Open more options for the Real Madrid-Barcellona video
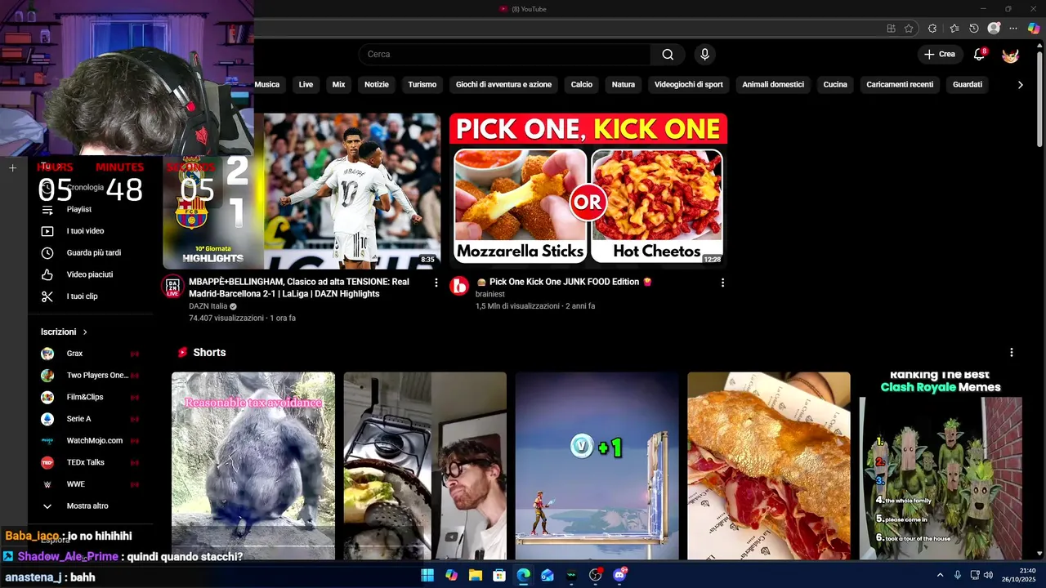1046x588 pixels. coord(436,283)
